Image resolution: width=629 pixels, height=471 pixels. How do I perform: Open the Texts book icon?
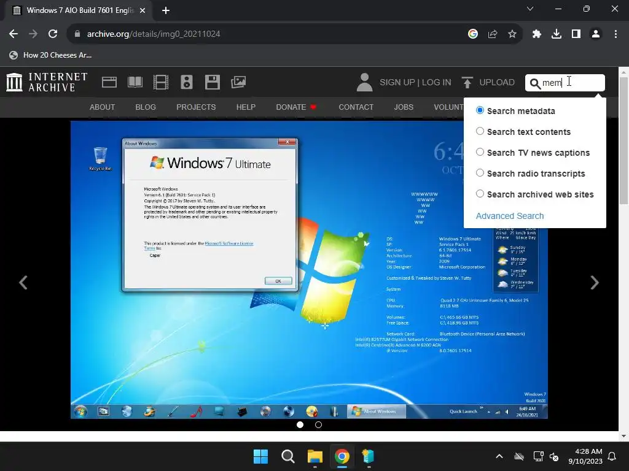(x=135, y=82)
